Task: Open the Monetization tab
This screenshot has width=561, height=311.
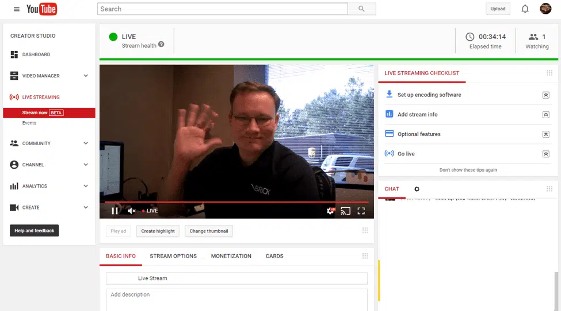Action: pyautogui.click(x=231, y=256)
